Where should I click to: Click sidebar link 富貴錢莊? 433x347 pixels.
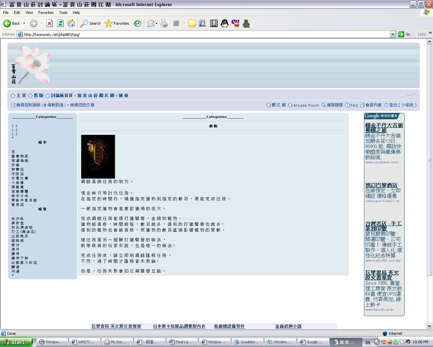point(20,156)
